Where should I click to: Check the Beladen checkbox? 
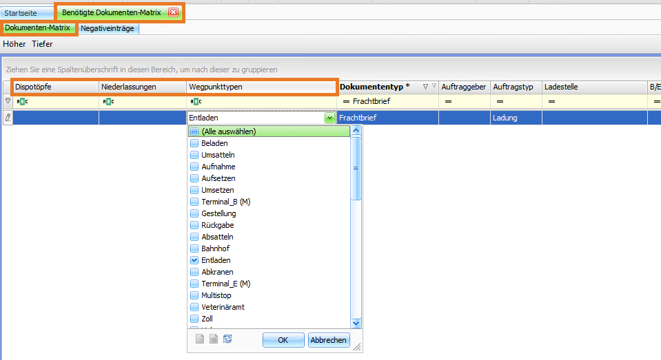(x=194, y=143)
